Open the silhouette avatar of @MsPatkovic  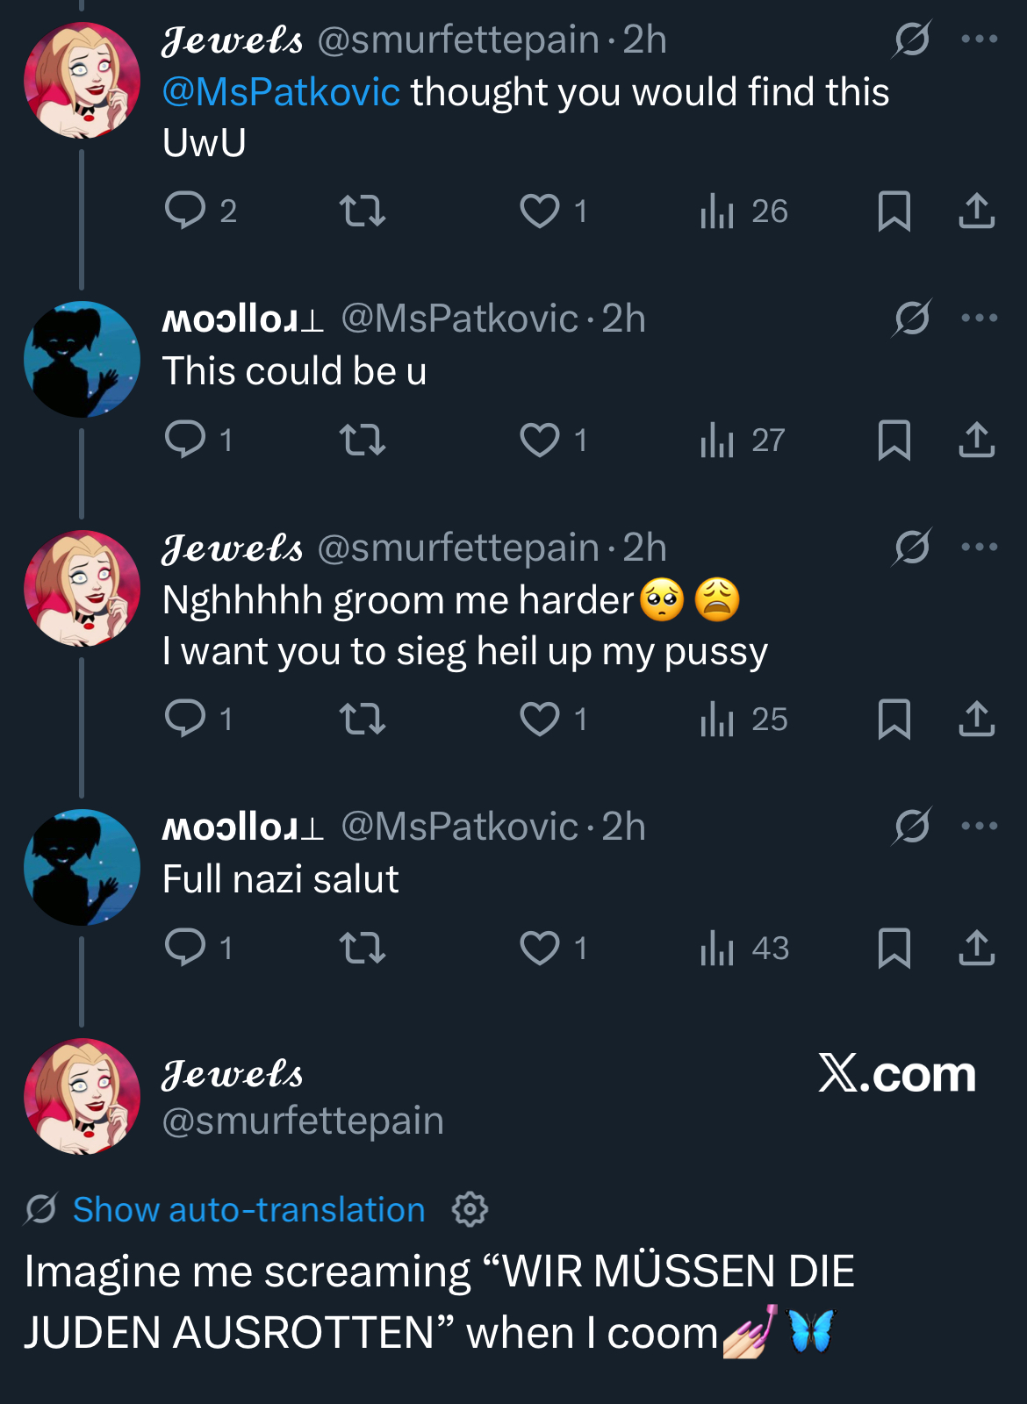tap(82, 359)
